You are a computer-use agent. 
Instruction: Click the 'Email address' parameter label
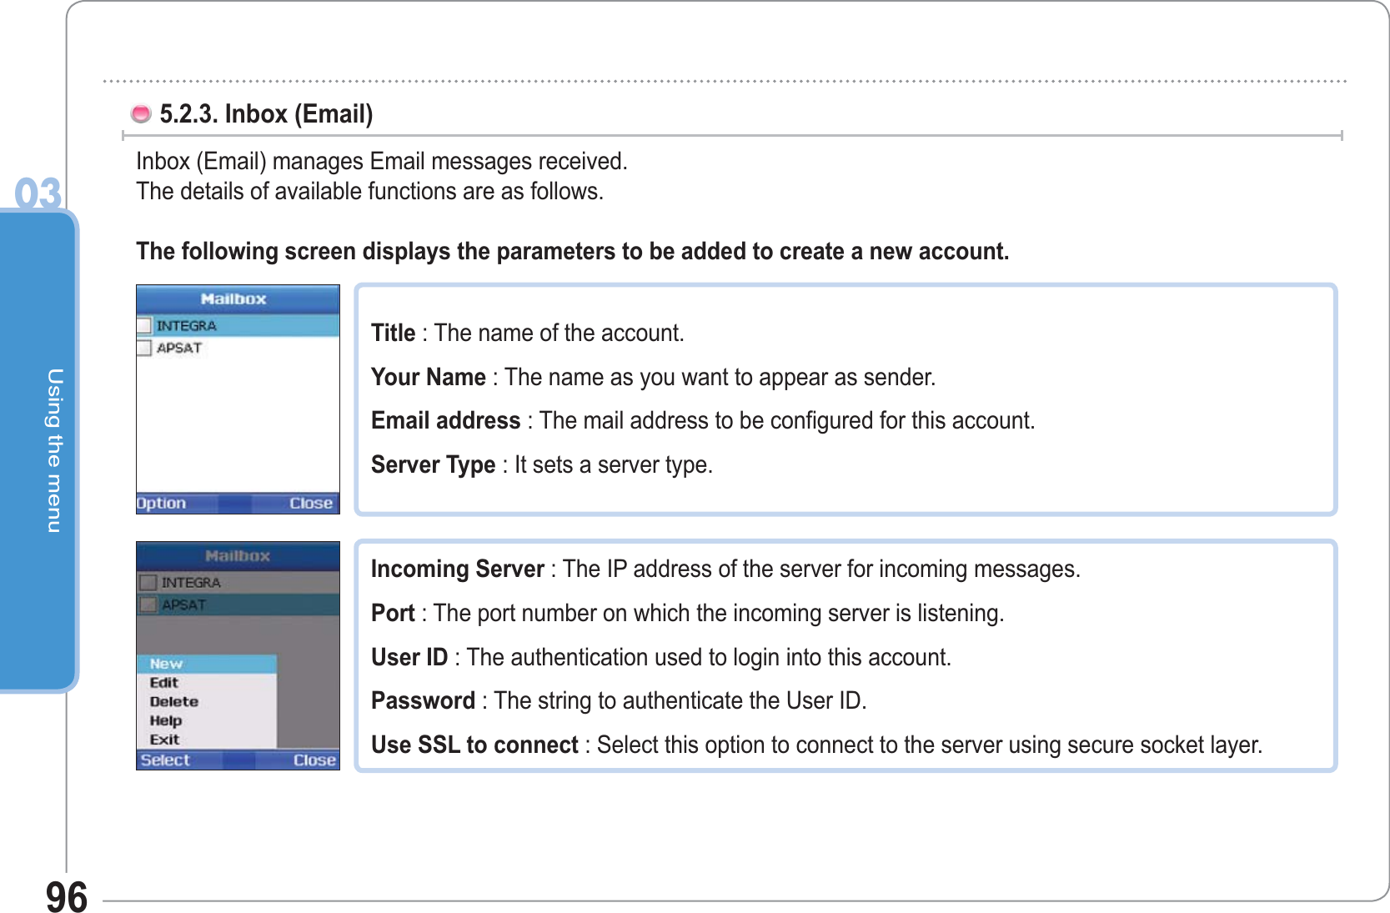tap(446, 420)
